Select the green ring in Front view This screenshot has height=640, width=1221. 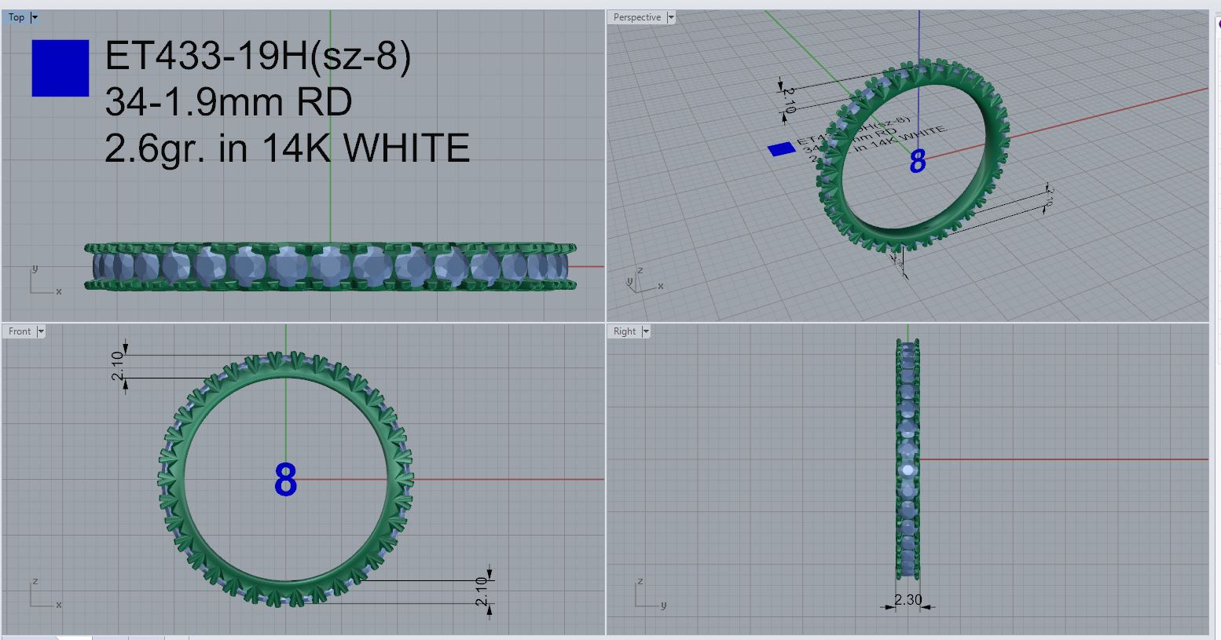pyautogui.click(x=286, y=479)
